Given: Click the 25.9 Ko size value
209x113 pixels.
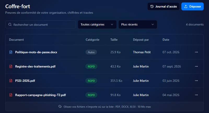Looking at the screenshot, I should point(115,52).
